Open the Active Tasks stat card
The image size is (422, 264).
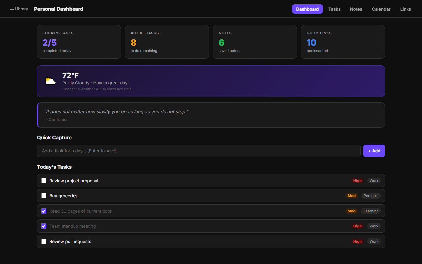coord(167,42)
